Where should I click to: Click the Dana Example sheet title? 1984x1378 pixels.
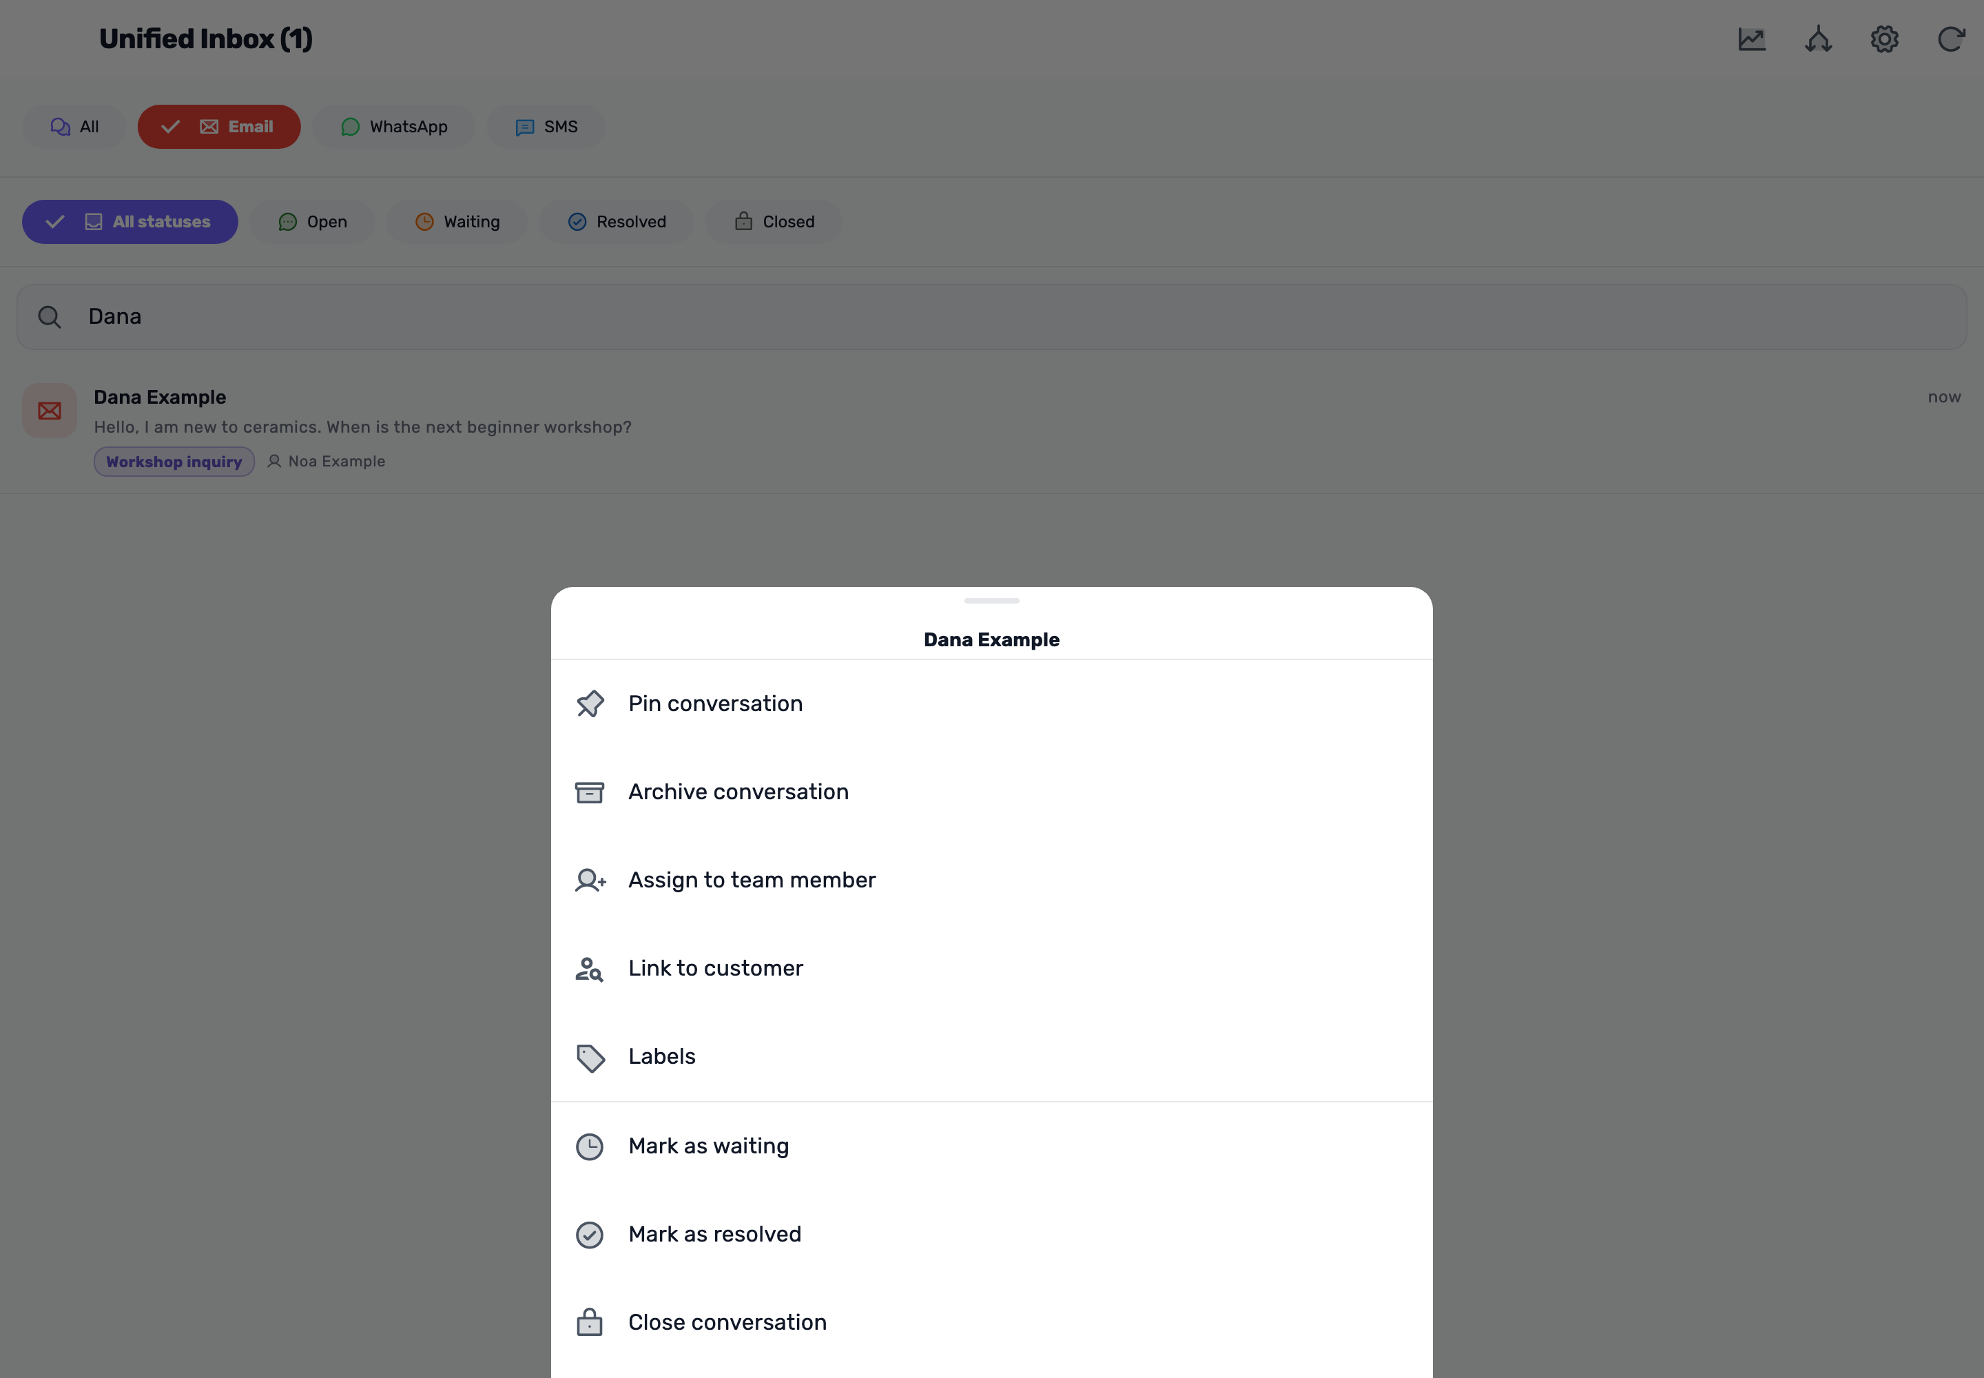pyautogui.click(x=991, y=640)
